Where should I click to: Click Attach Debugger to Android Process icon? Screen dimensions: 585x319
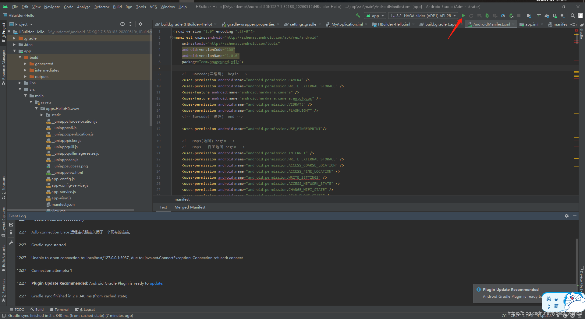[511, 16]
